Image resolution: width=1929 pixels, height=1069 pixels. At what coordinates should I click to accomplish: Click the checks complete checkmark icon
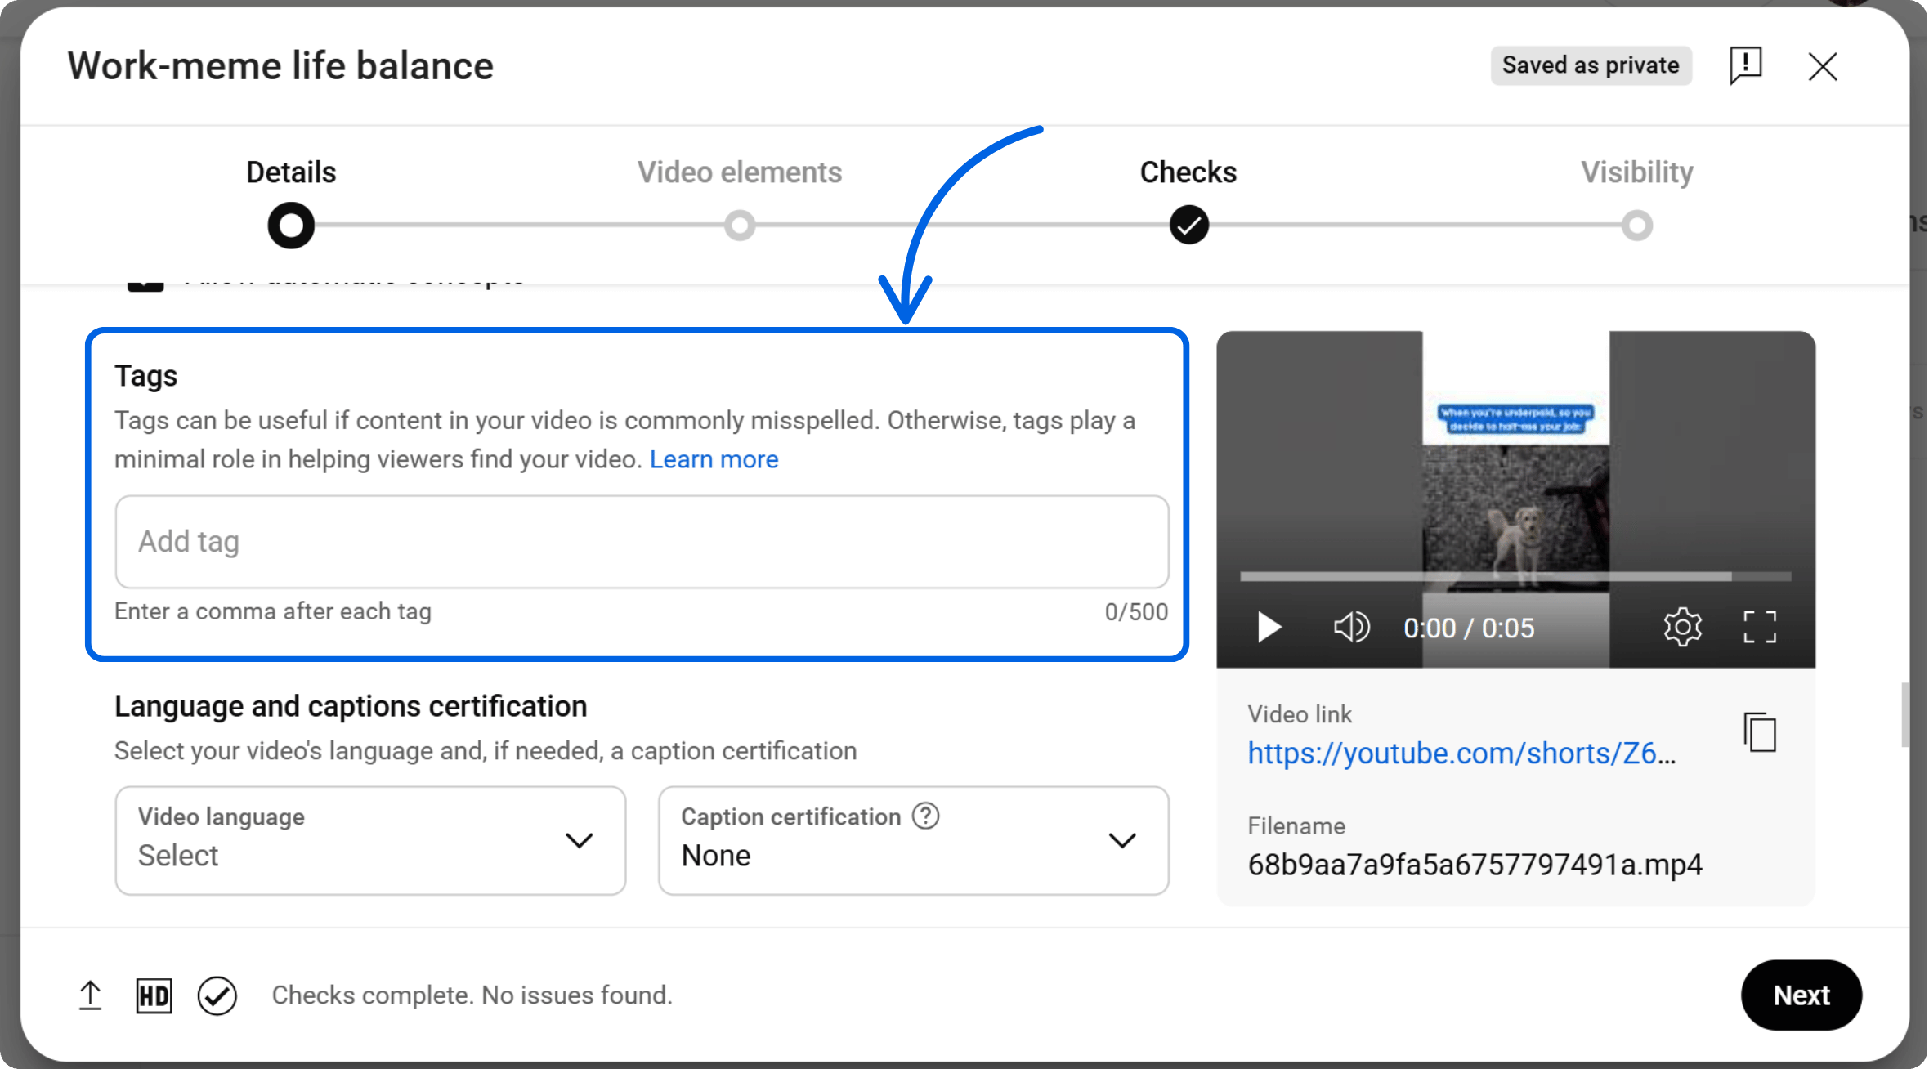pyautogui.click(x=217, y=995)
